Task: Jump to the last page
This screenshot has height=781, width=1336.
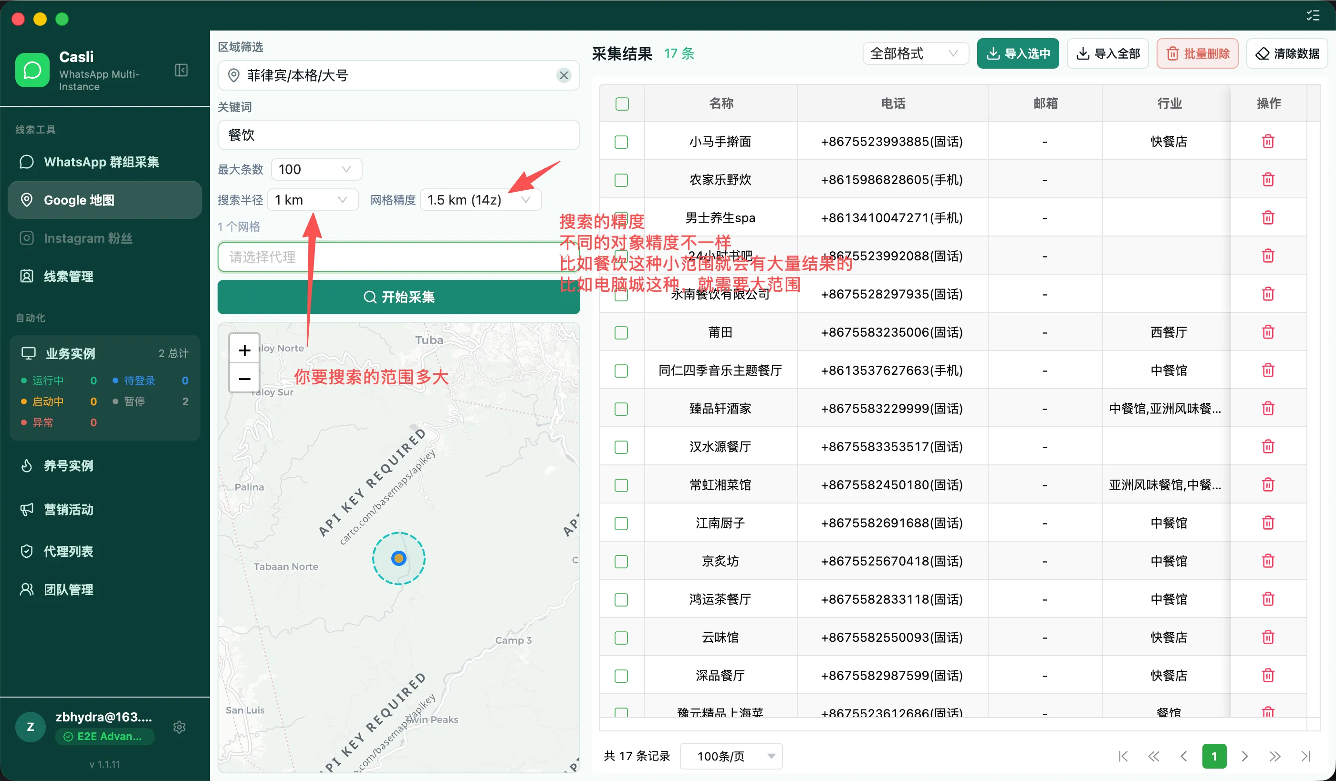Action: coord(1305,756)
